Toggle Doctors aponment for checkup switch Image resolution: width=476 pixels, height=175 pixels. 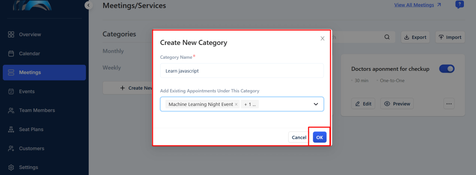pos(447,69)
